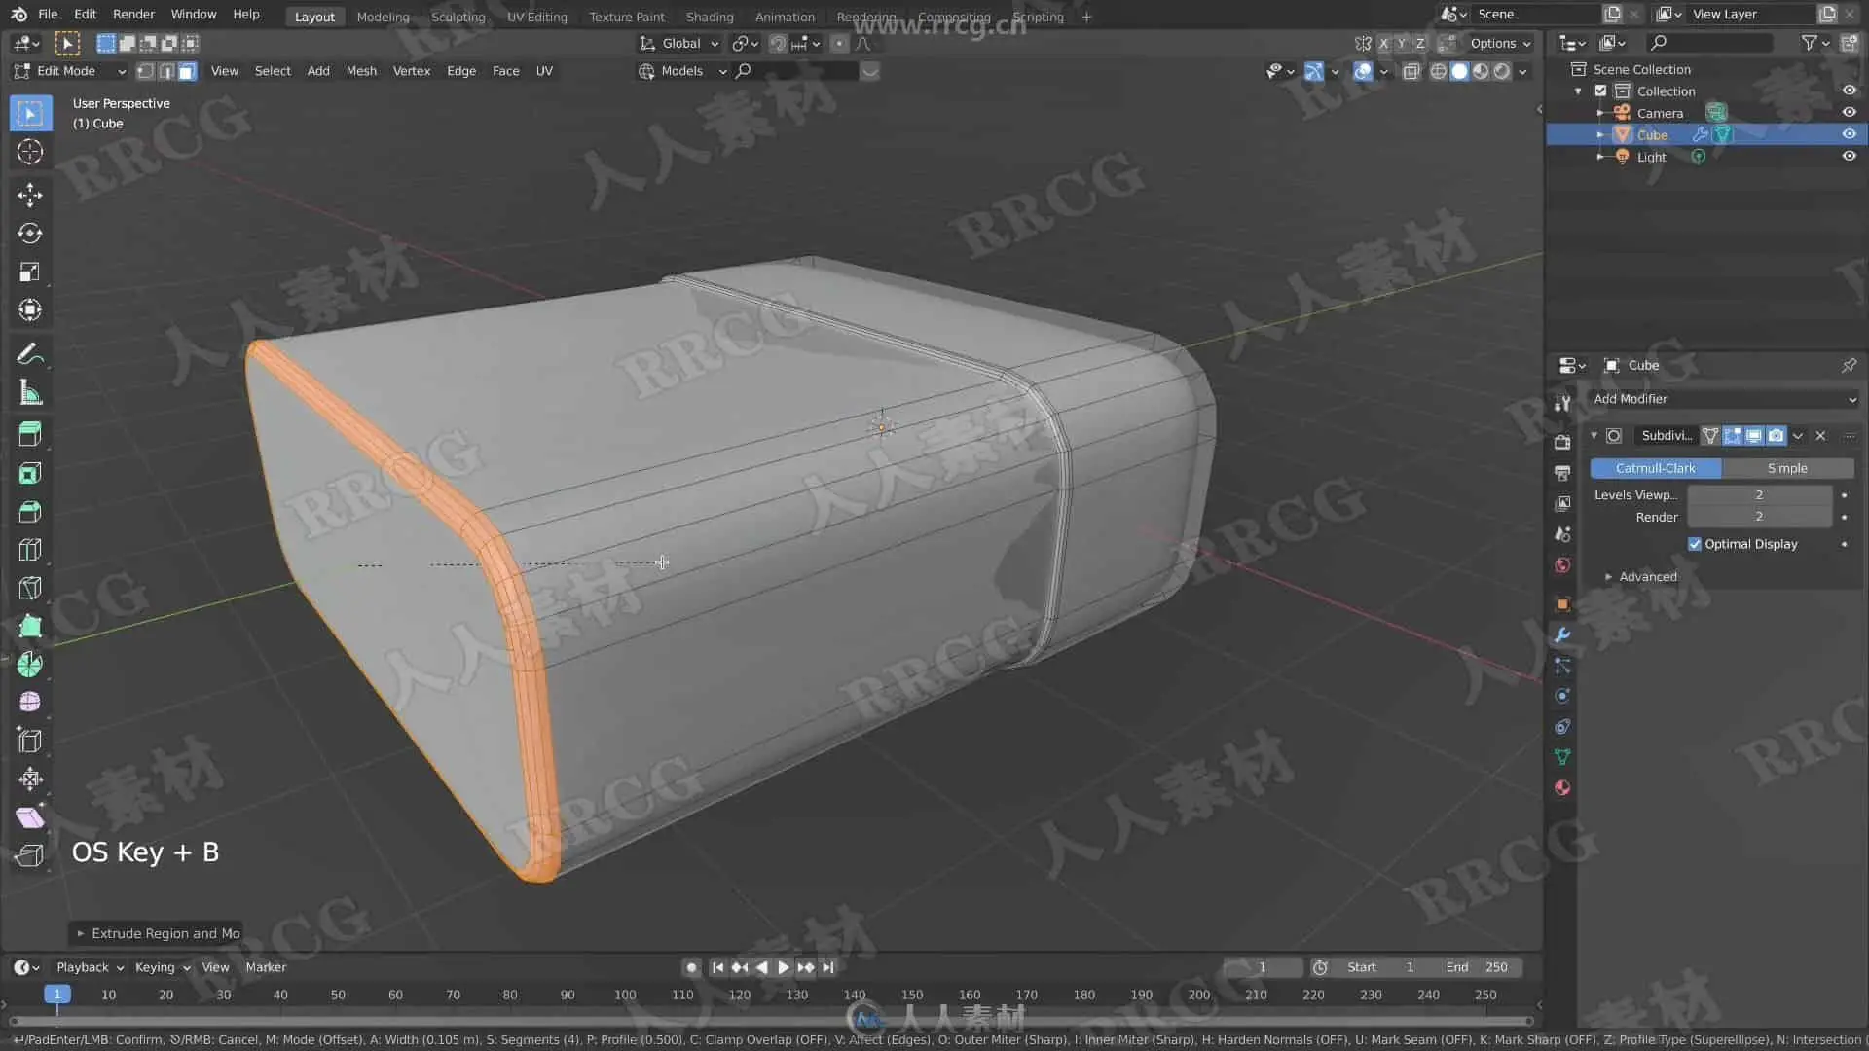The height and width of the screenshot is (1051, 1869).
Task: Select the Move tool in toolbar
Action: point(29,195)
